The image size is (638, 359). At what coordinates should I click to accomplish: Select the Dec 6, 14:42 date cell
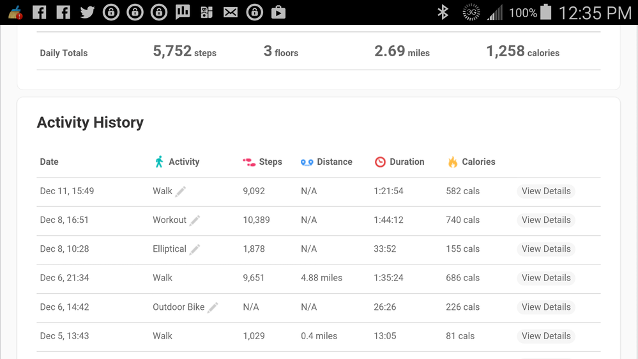point(65,307)
